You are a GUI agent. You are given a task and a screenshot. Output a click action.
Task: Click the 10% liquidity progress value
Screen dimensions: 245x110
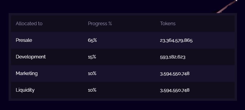[92, 90]
